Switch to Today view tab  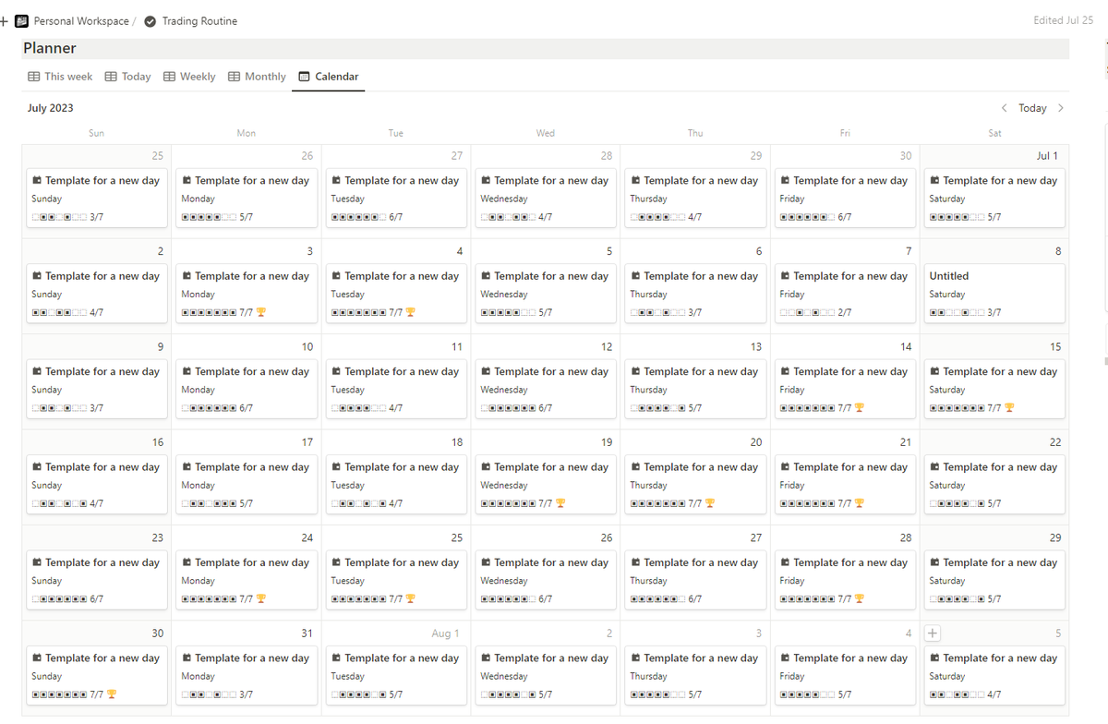[127, 77]
